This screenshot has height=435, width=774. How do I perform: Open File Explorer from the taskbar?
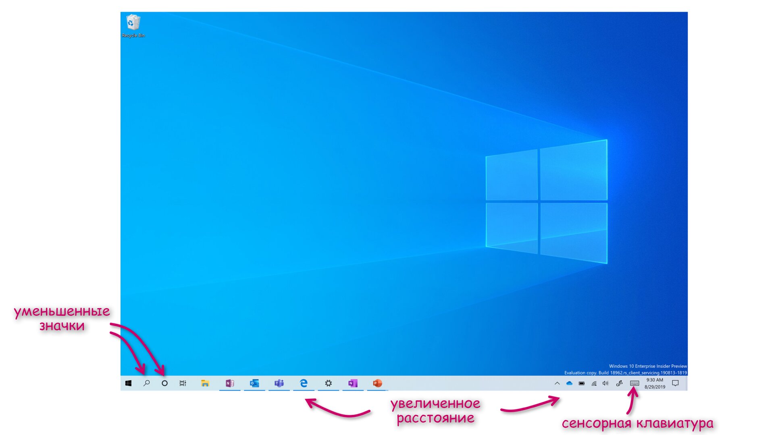click(x=205, y=383)
